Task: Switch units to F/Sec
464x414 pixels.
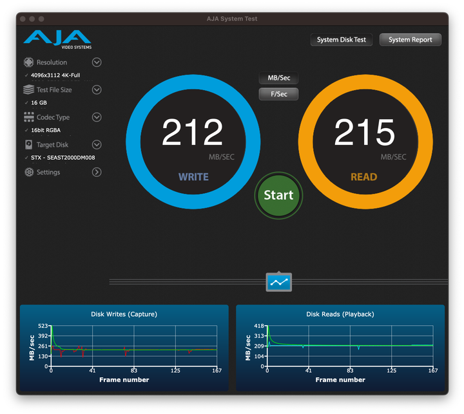Action: click(x=278, y=94)
